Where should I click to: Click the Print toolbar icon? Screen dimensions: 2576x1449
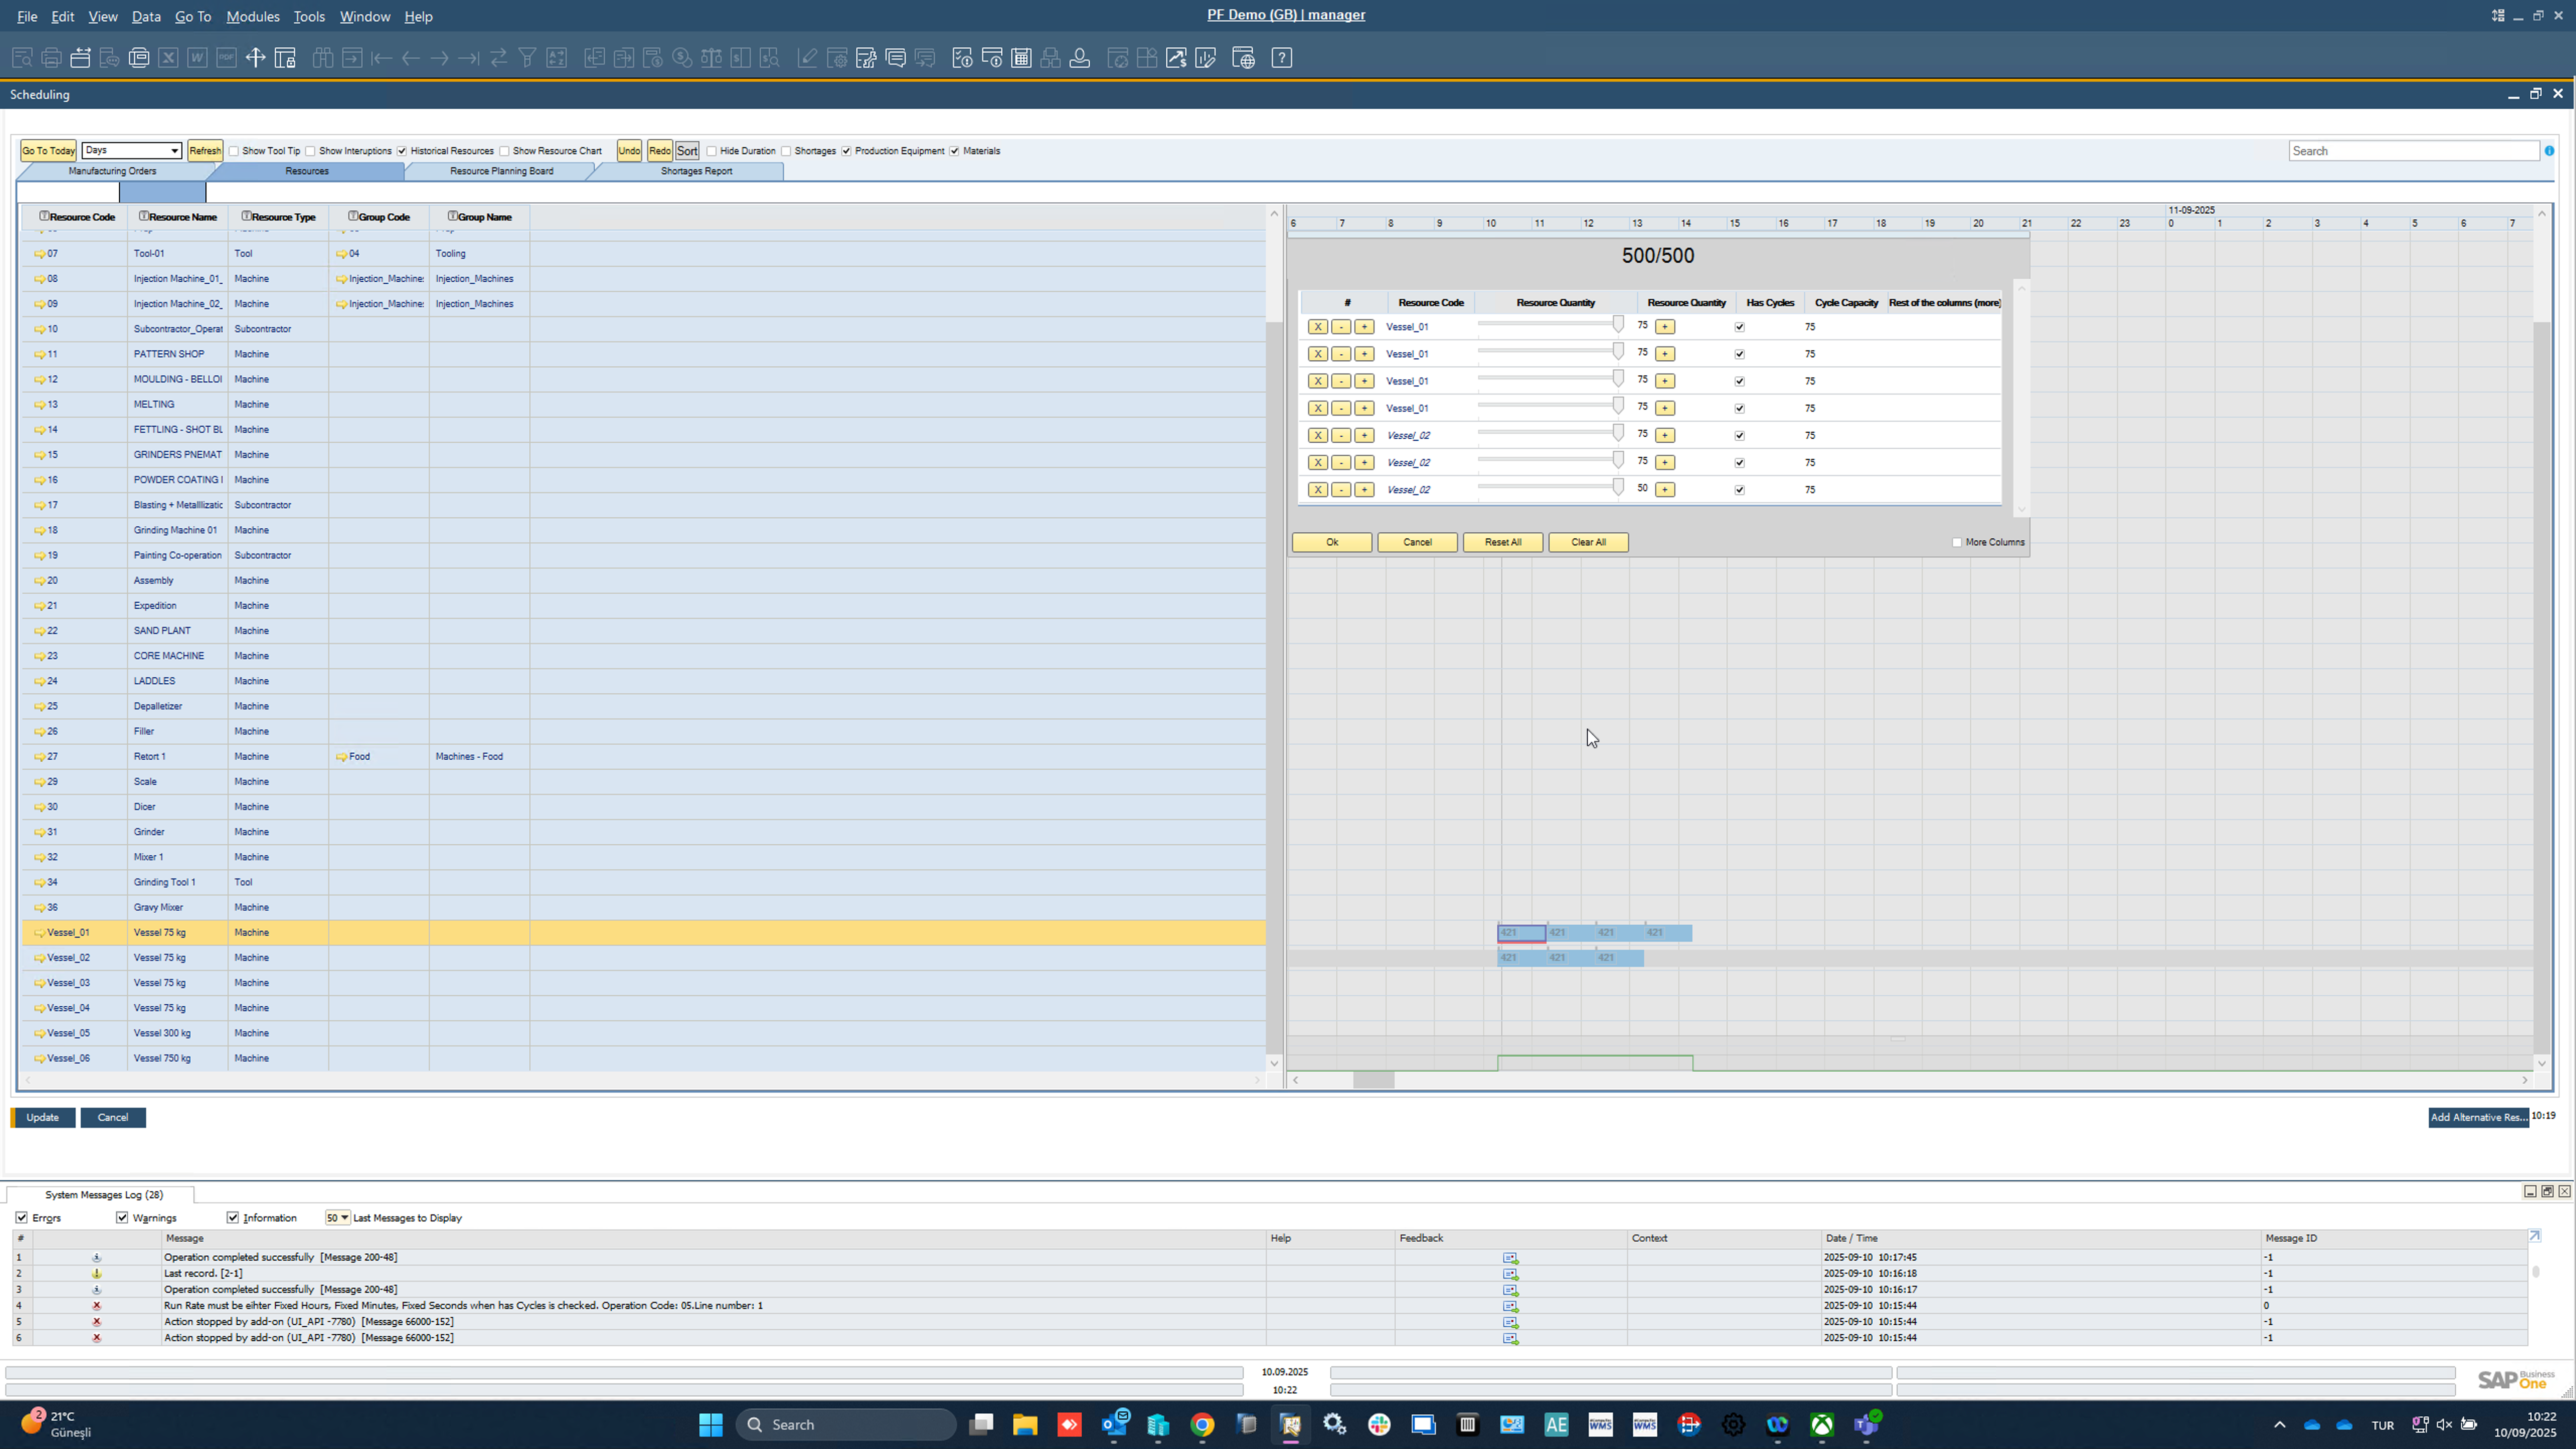51,58
